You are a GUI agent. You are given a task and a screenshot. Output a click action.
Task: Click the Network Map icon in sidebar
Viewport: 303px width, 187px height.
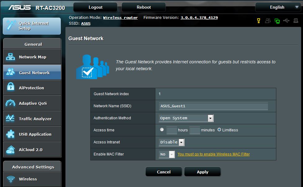(x=11, y=57)
